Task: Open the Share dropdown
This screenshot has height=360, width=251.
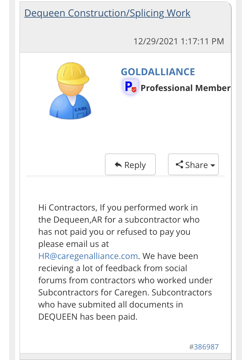Action: (193, 165)
